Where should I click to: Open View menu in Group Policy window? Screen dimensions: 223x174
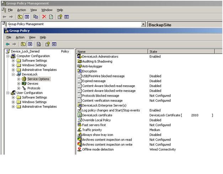pos(32,37)
